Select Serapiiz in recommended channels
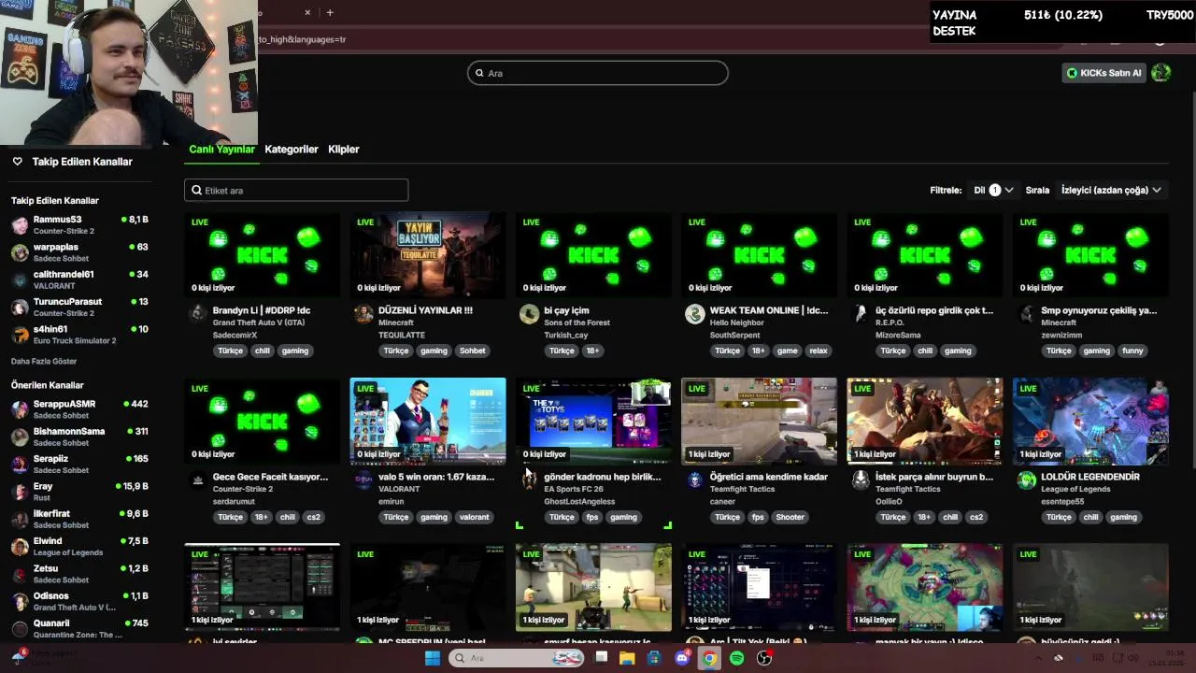 [79, 464]
